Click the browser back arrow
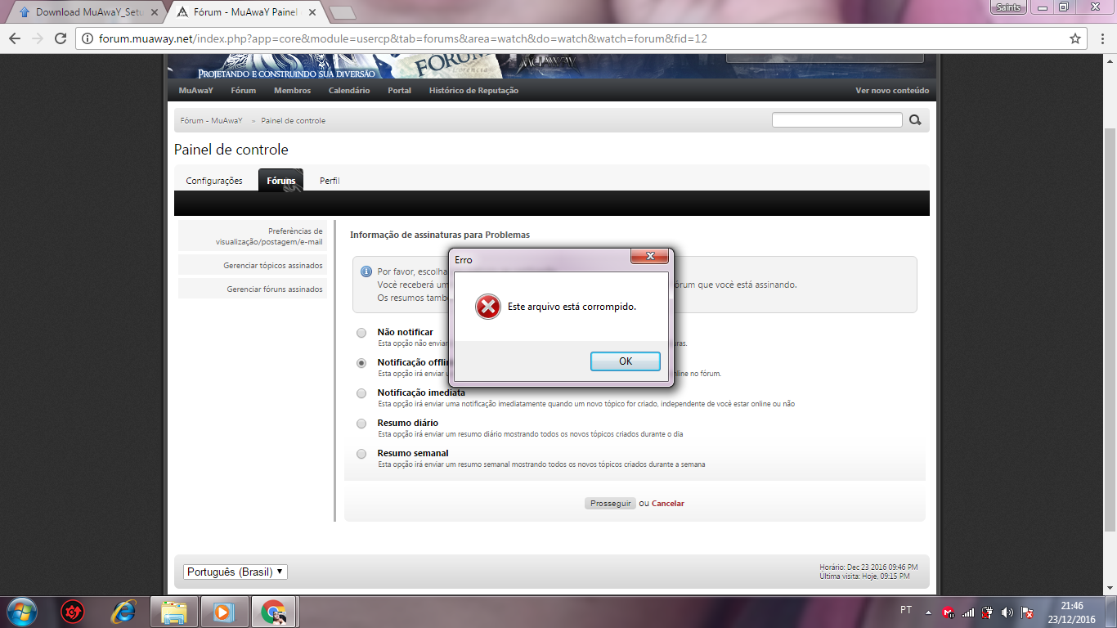The image size is (1117, 628). (15, 38)
